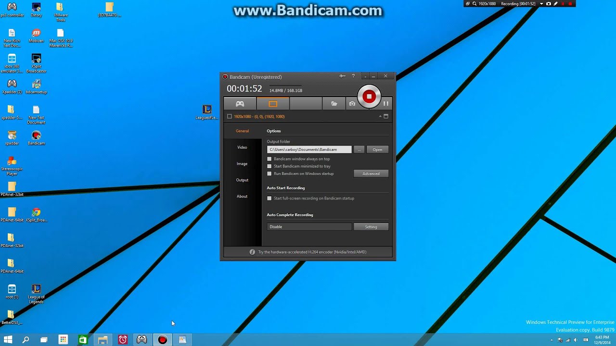This screenshot has height=346, width=616.
Task: Select the Xpadder (2) desktop icon
Action: (x=12, y=86)
